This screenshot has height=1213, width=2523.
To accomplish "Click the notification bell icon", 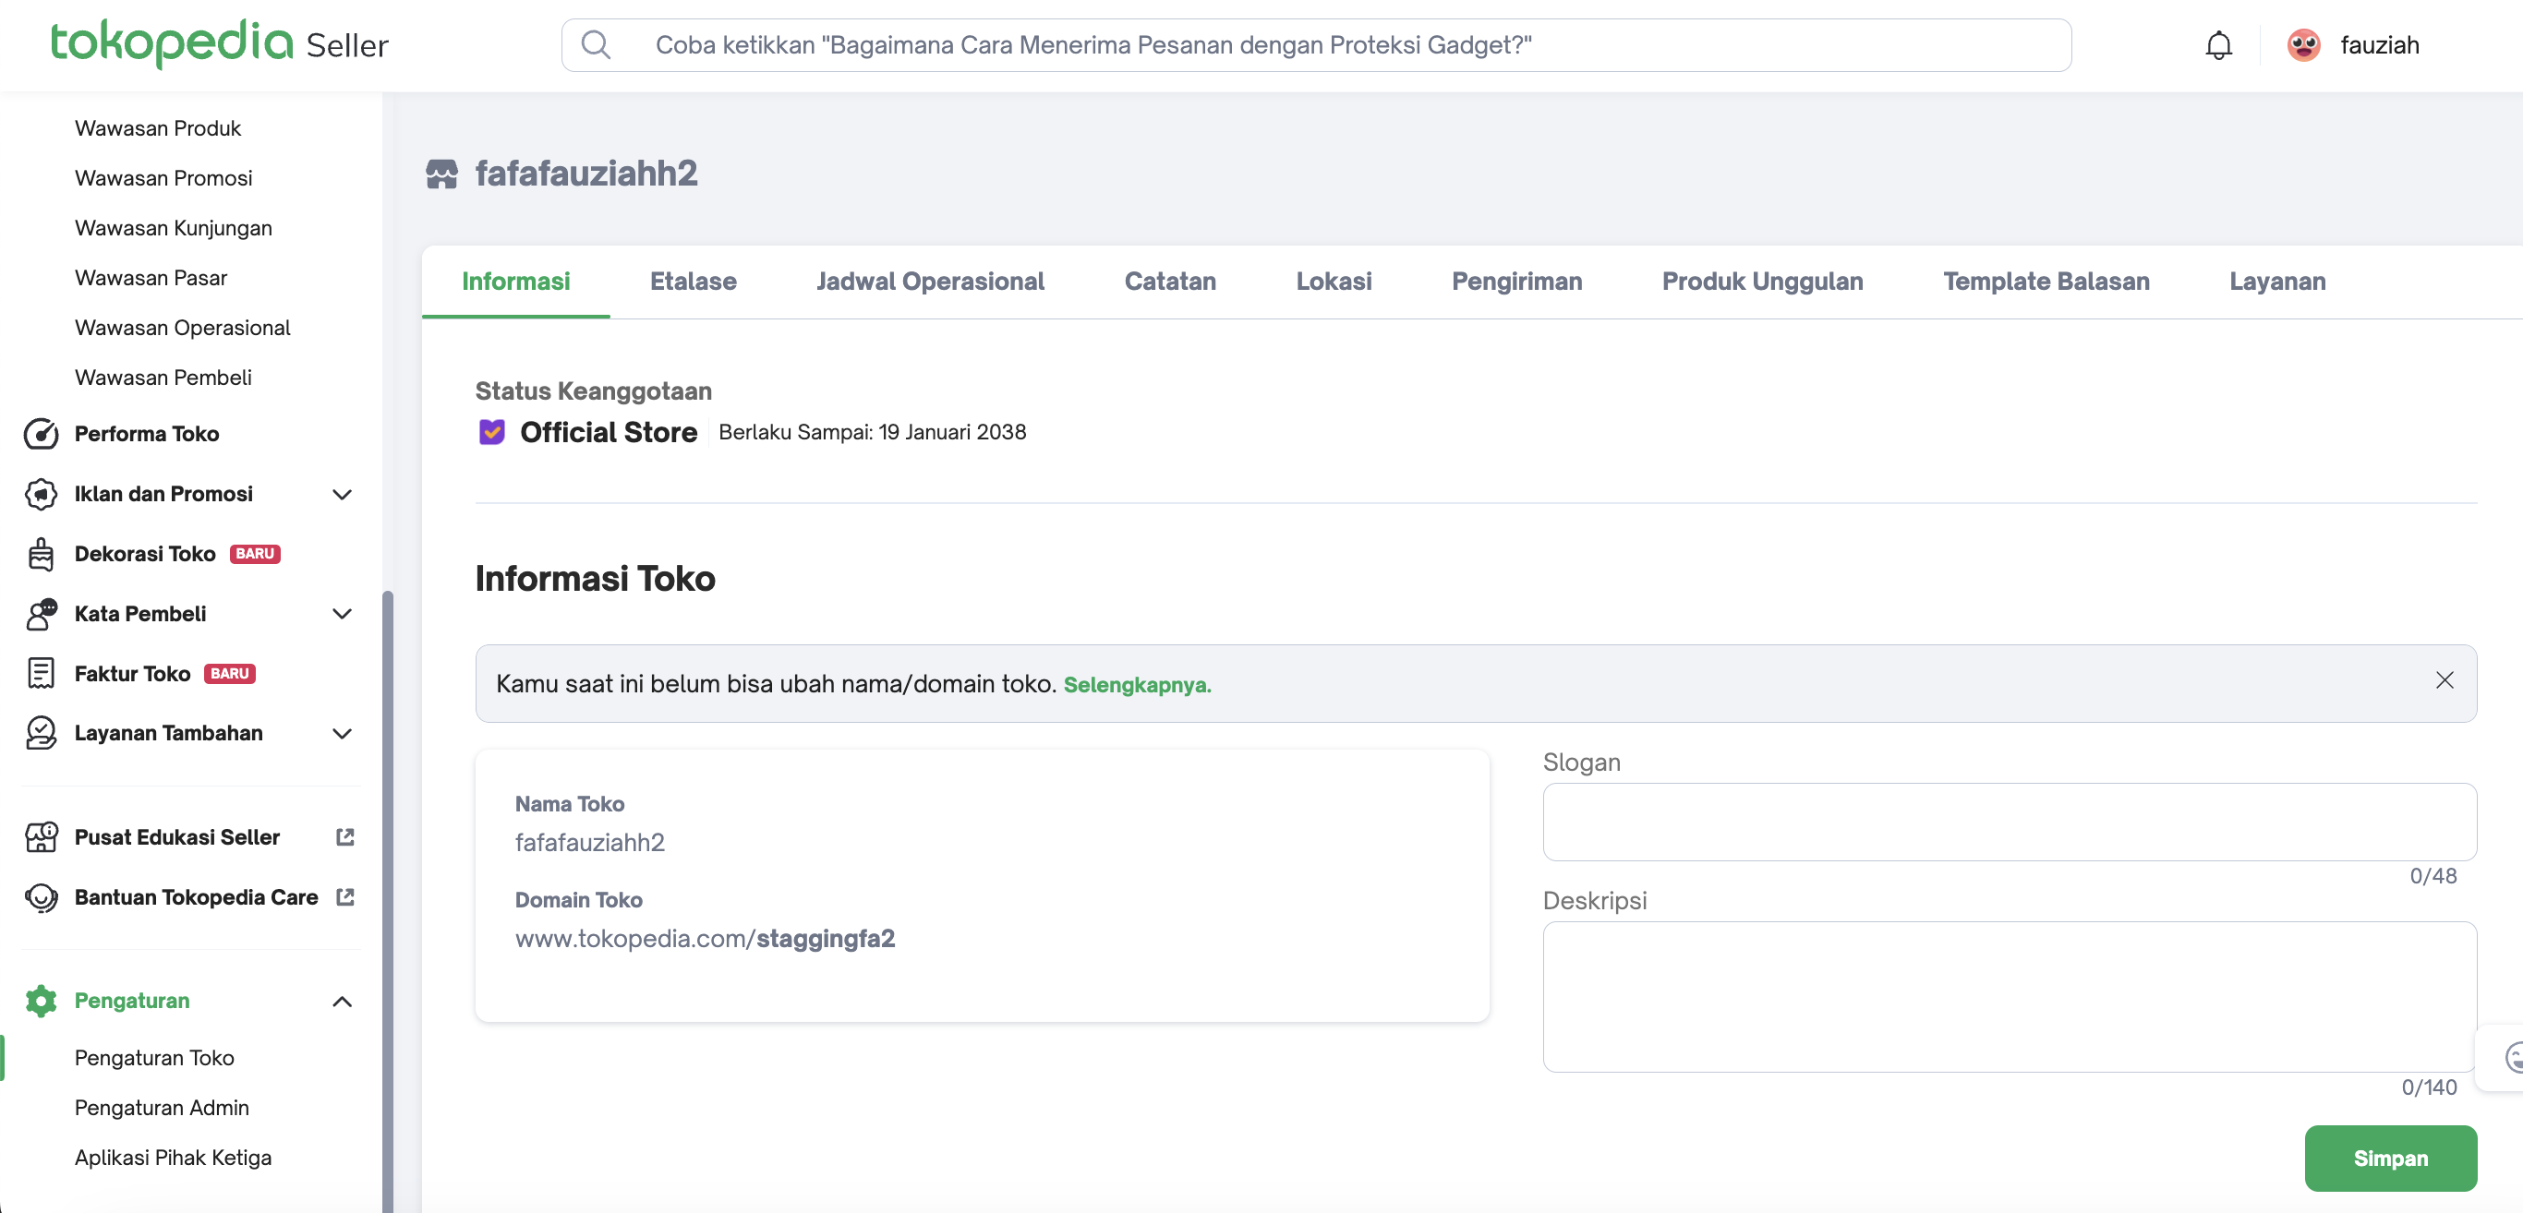I will pyautogui.click(x=2218, y=45).
